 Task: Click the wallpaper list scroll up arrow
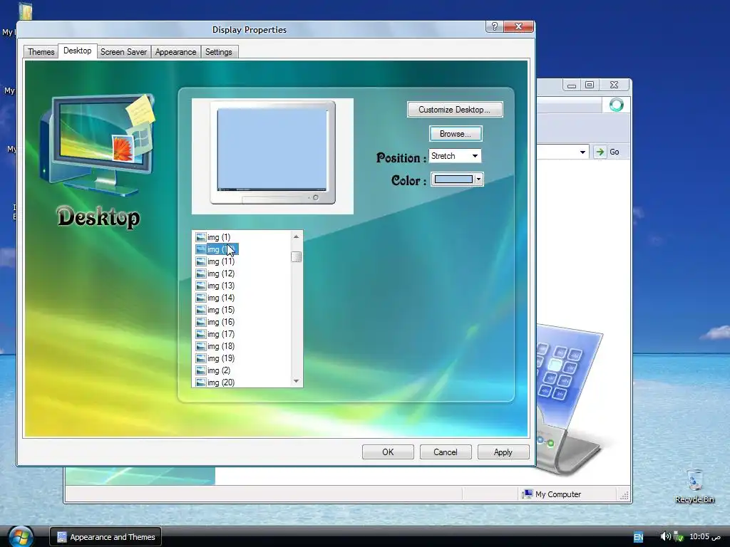(x=296, y=236)
